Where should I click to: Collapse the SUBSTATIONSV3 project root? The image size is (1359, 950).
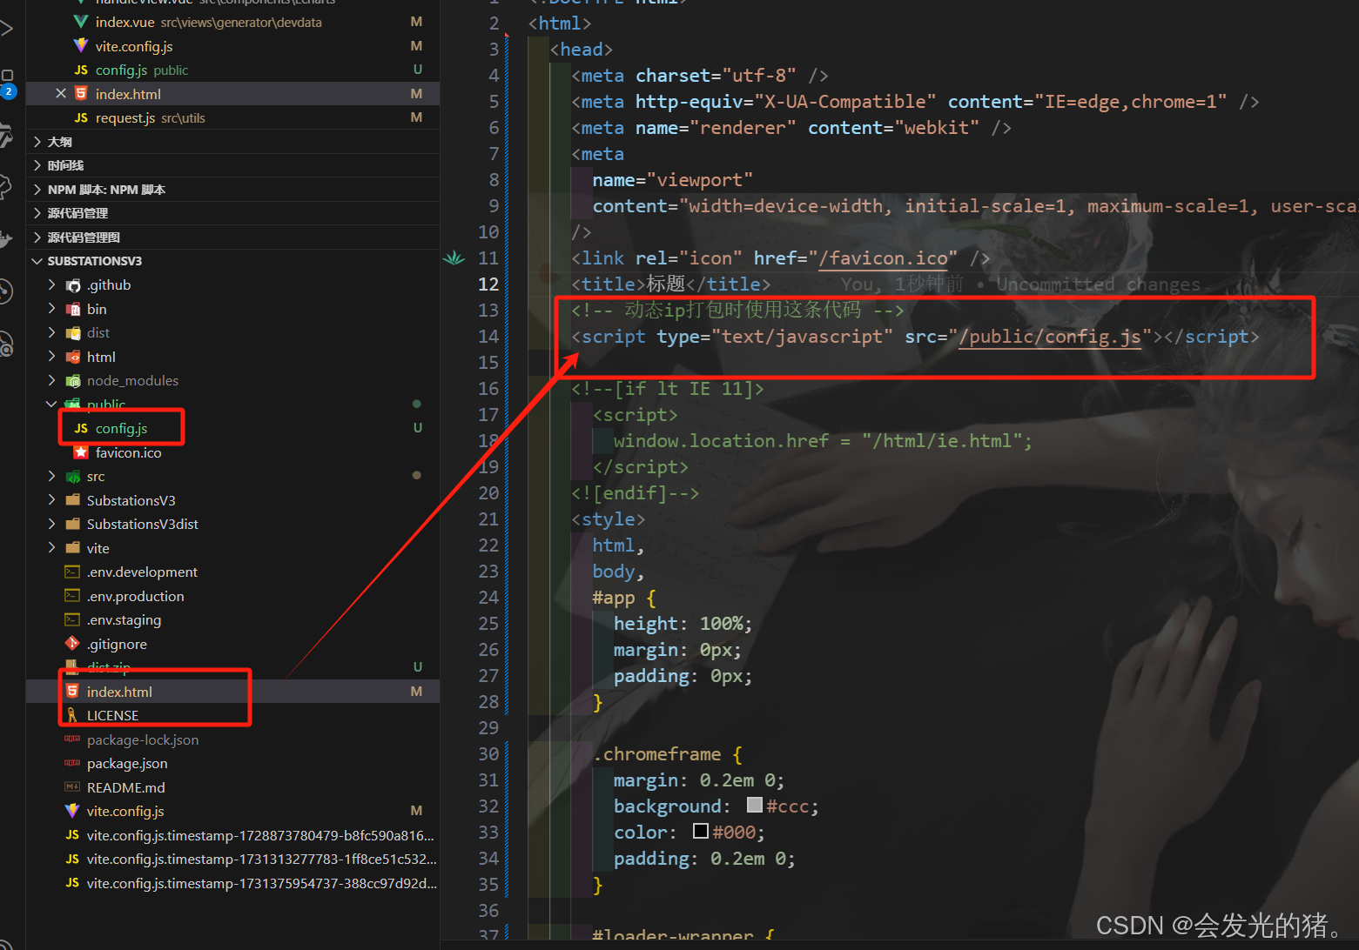coord(37,261)
